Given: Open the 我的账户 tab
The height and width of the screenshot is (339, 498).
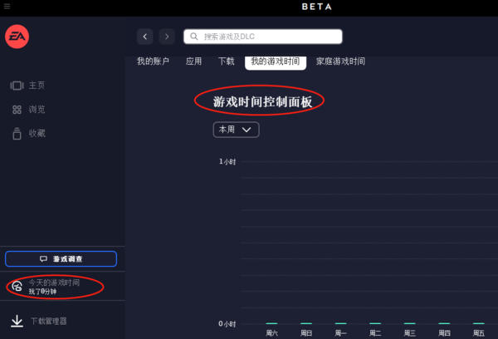Looking at the screenshot, I should [153, 61].
